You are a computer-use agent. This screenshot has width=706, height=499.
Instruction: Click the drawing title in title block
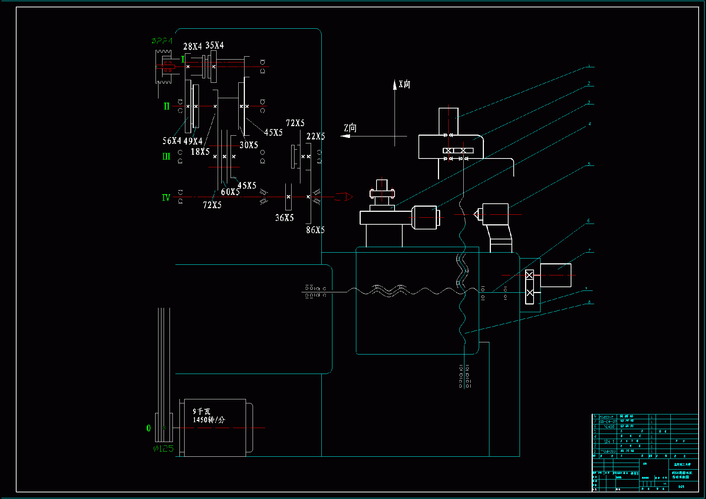[682, 475]
